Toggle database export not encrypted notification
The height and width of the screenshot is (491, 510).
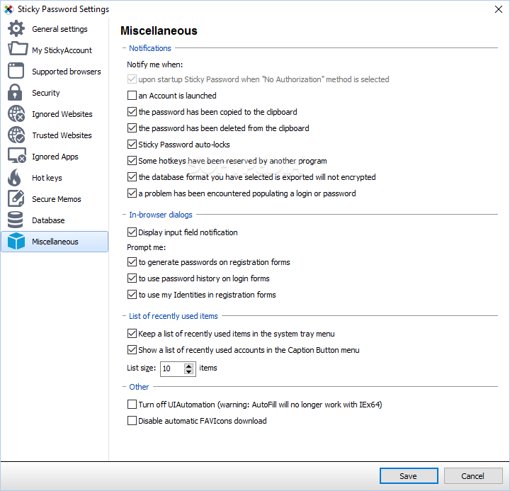pos(132,176)
